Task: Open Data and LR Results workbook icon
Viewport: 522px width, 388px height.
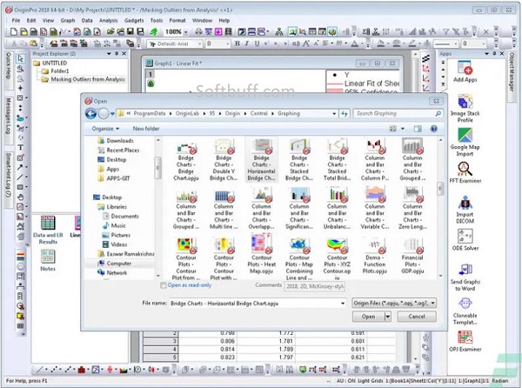Action: tap(48, 230)
